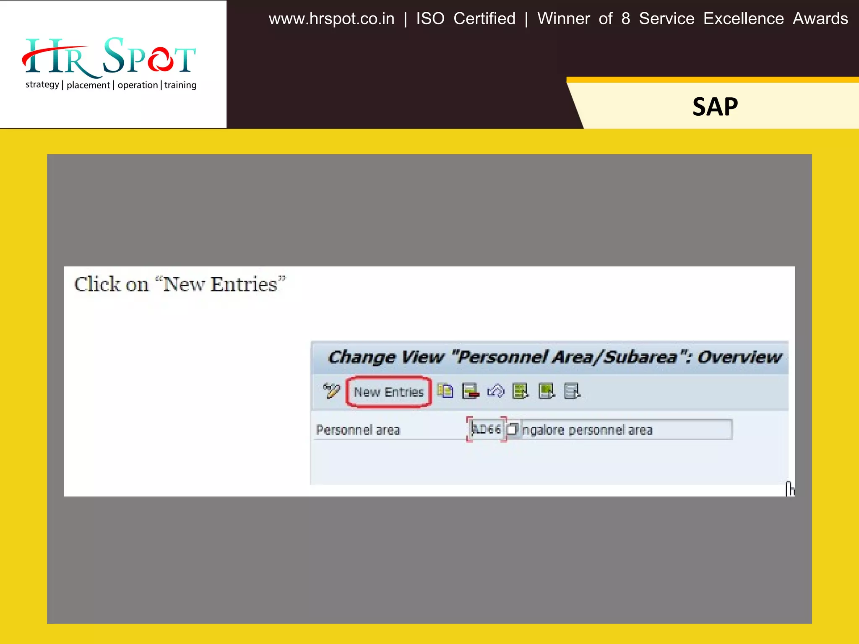Click the Change View Overview title
859x644 pixels.
point(554,357)
